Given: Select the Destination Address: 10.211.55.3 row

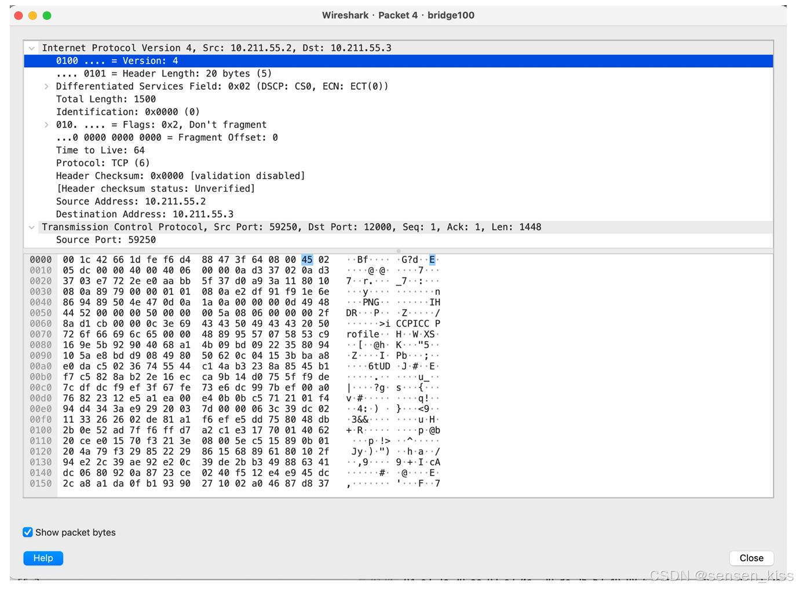Looking at the screenshot, I should (399, 214).
